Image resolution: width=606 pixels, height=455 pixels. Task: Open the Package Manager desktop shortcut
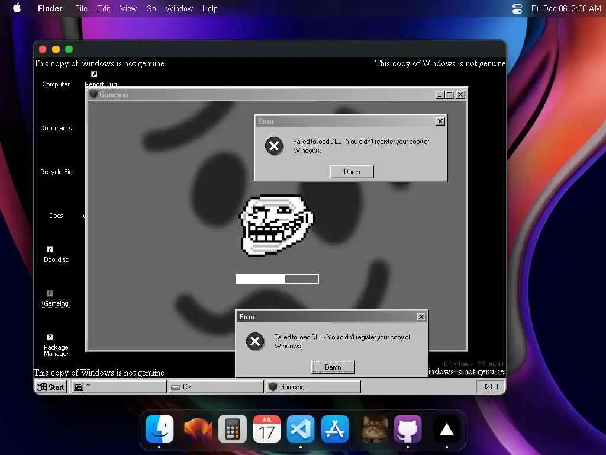(56, 346)
